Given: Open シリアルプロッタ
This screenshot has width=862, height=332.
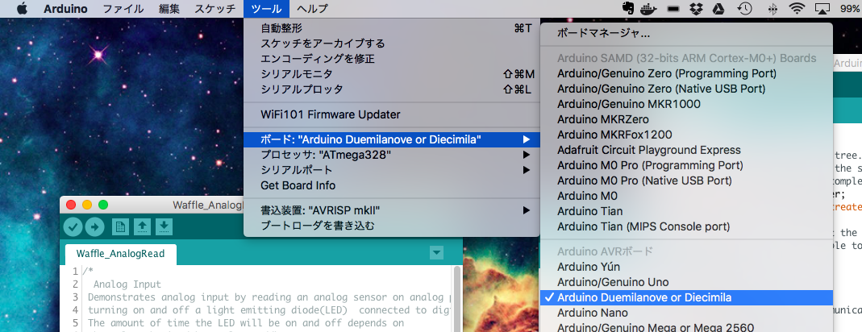Looking at the screenshot, I should pyautogui.click(x=392, y=89).
